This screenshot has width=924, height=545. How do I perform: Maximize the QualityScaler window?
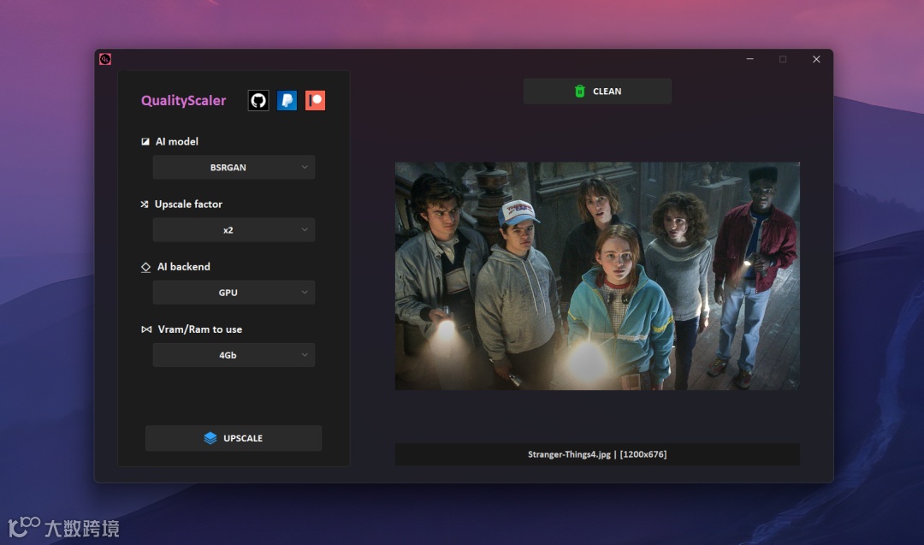[783, 59]
